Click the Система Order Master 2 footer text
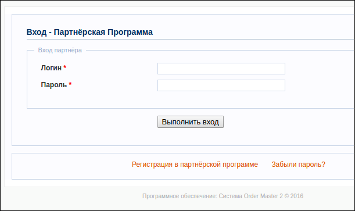 (250, 196)
